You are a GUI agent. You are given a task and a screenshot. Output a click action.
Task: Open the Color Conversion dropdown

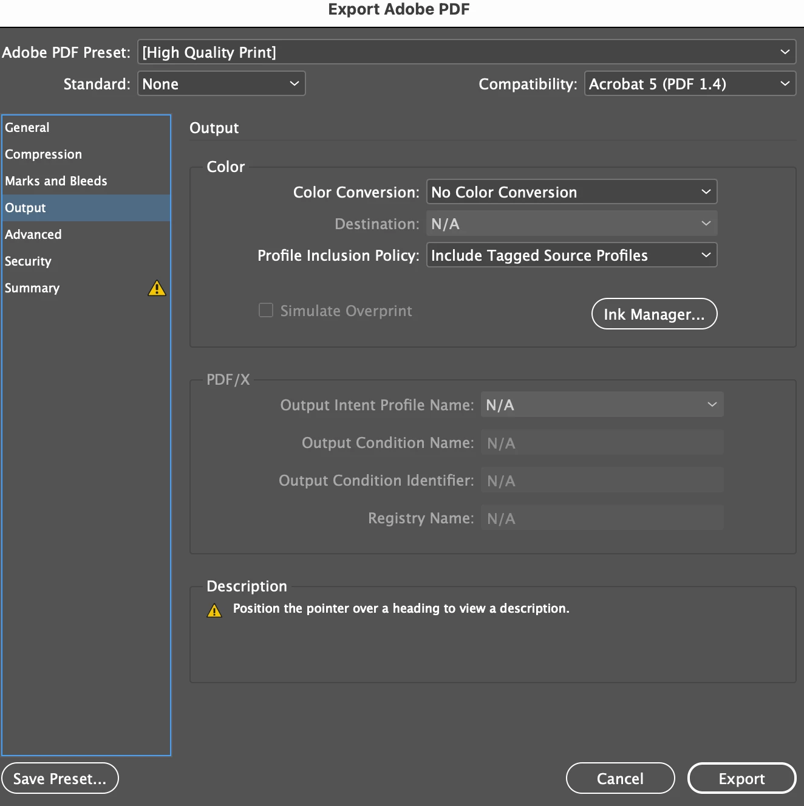(572, 192)
